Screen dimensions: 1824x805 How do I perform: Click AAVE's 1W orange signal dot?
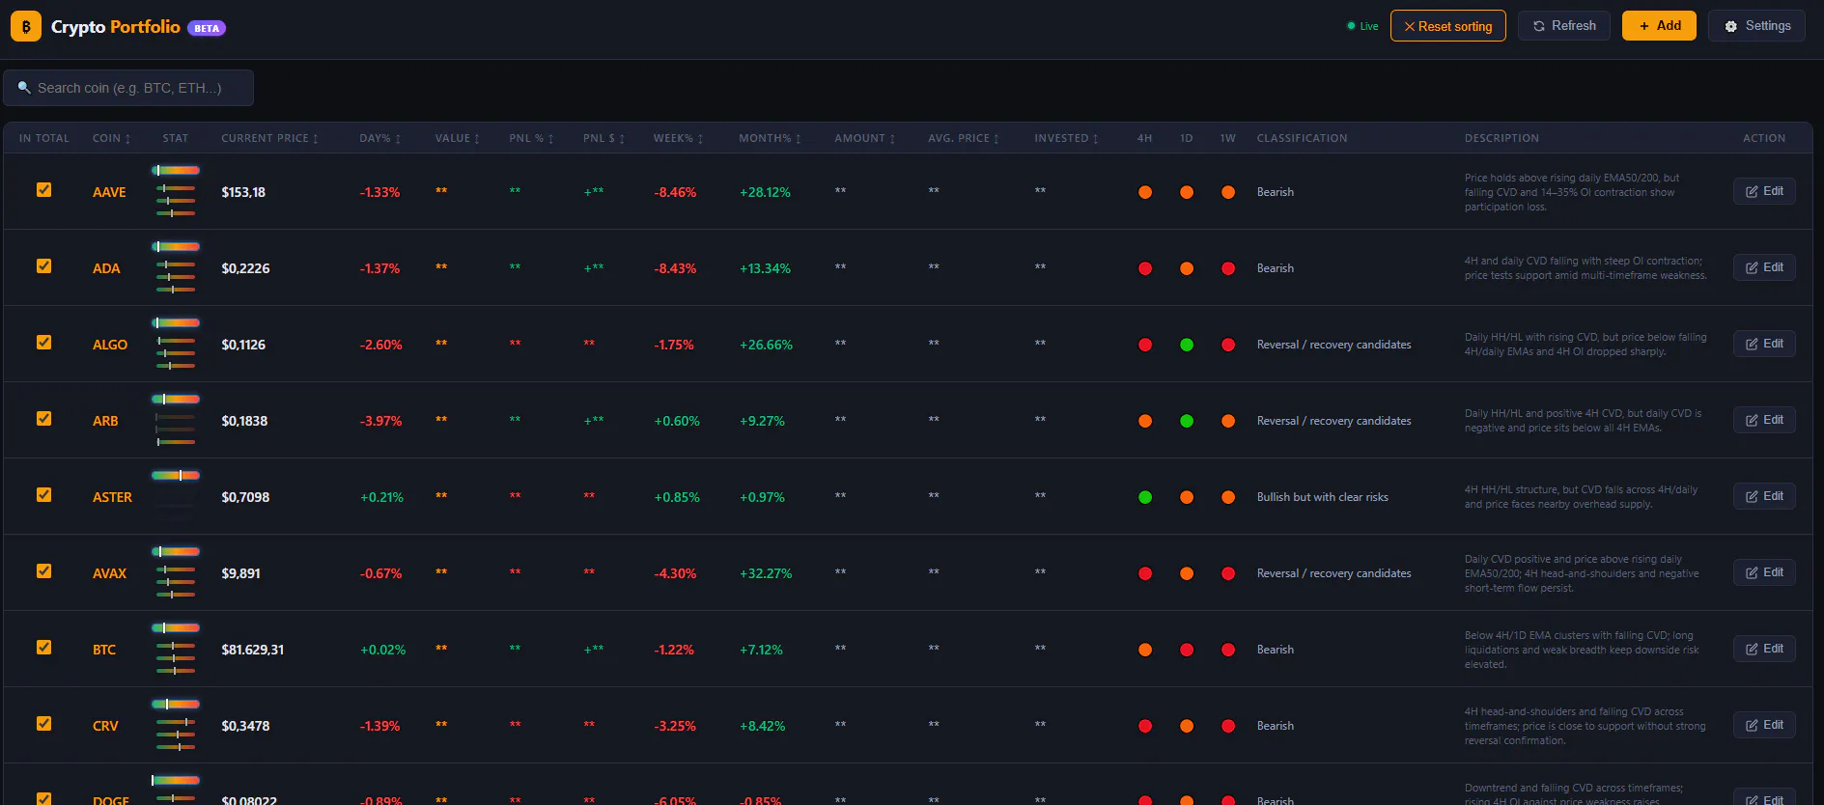point(1228,192)
